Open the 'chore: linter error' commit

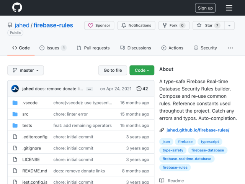pos(70,114)
